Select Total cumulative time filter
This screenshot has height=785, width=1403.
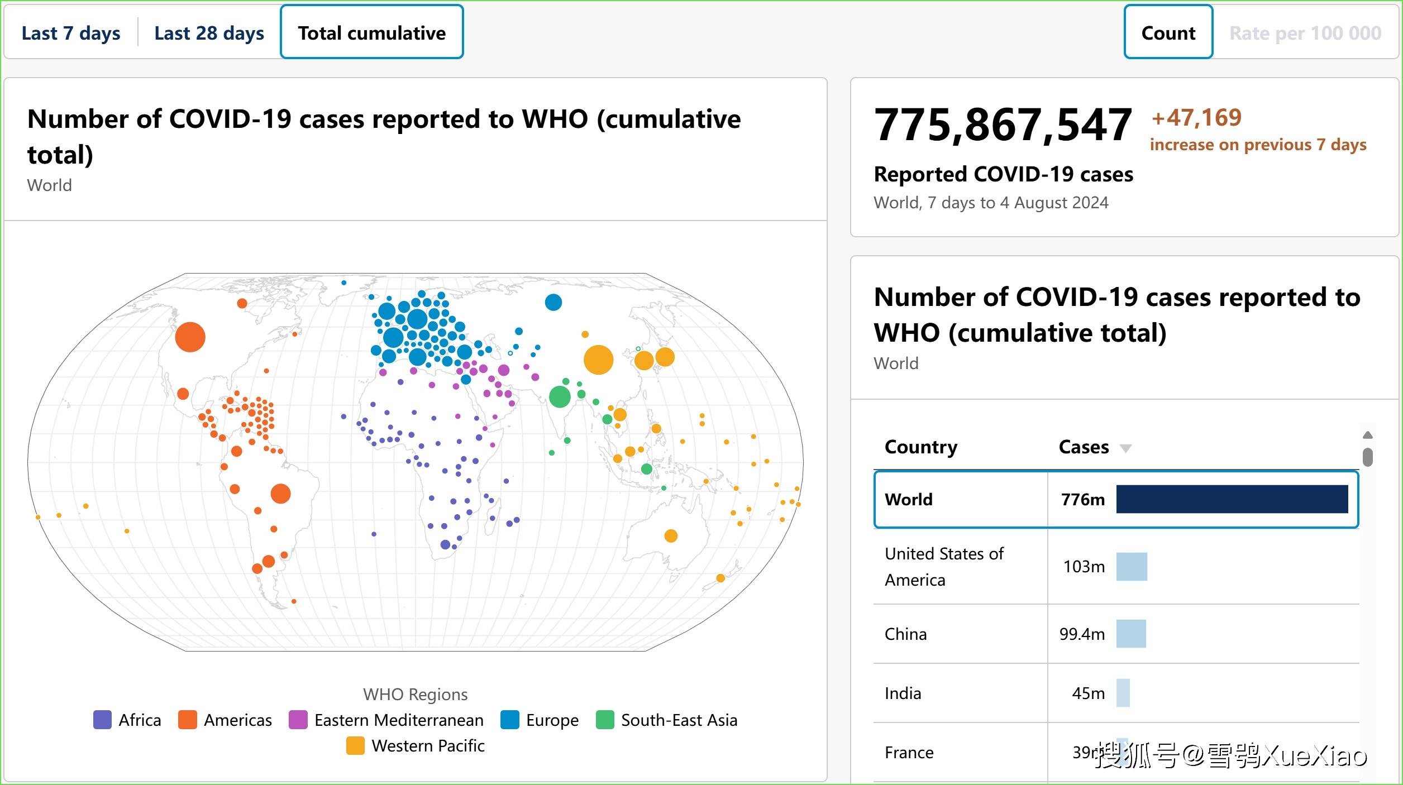click(370, 31)
